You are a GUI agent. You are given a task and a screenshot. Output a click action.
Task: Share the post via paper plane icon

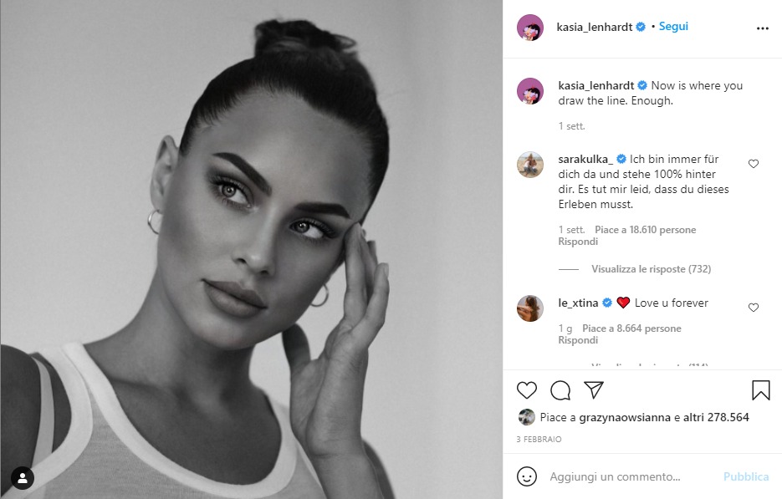(x=594, y=390)
